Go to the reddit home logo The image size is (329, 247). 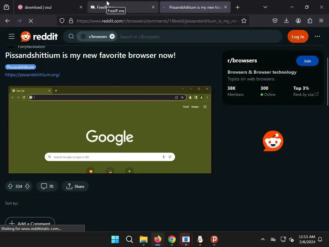(x=39, y=37)
